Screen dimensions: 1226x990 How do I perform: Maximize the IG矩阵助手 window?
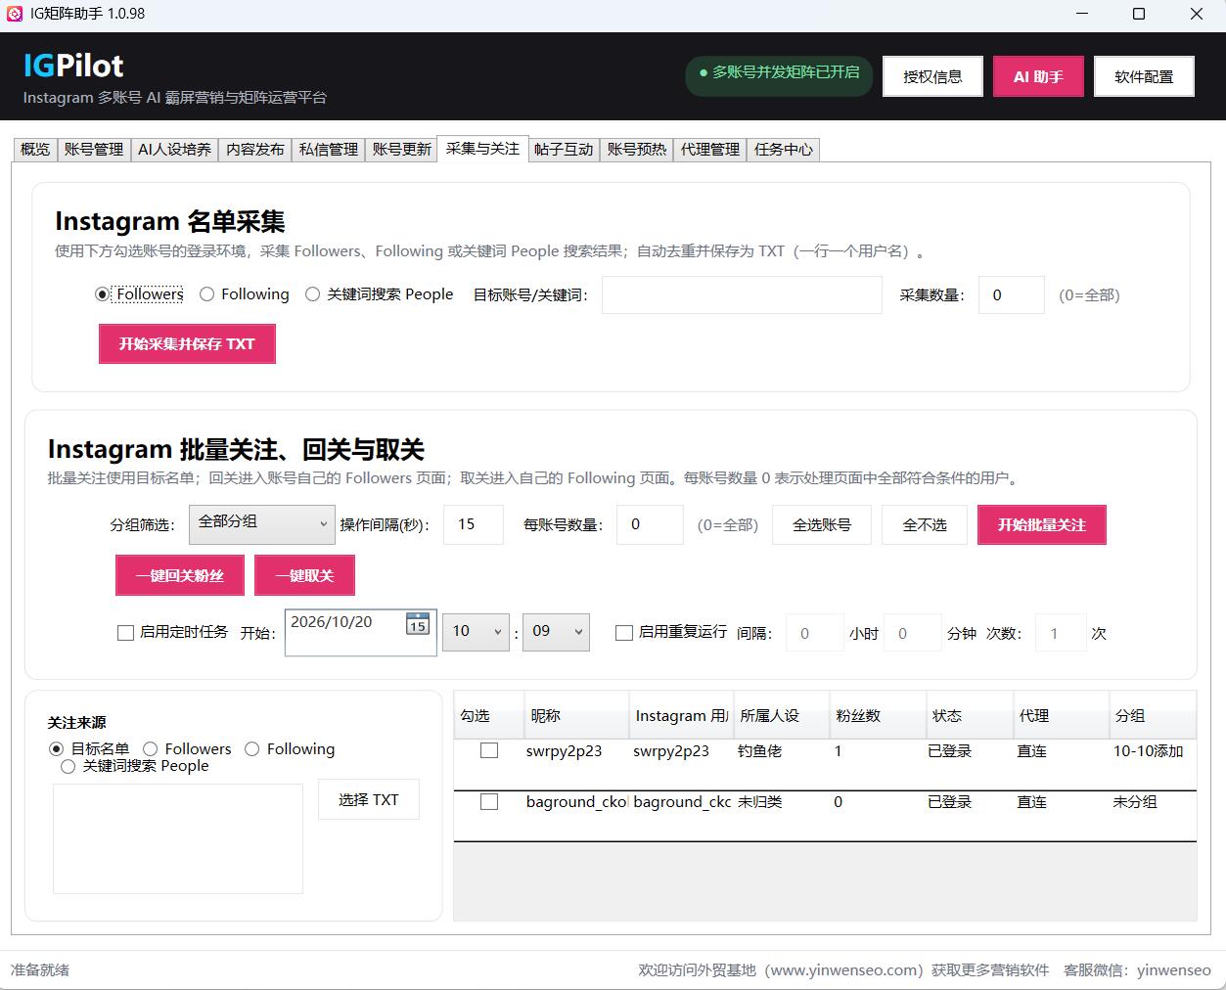click(x=1139, y=14)
